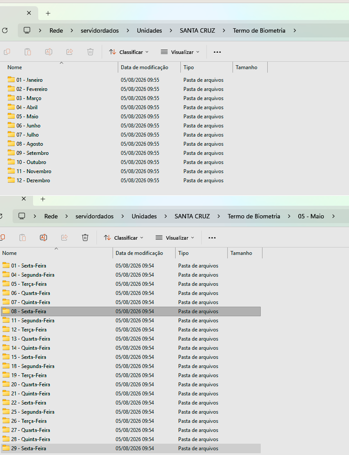Open Classificar dropdown in upper window

click(129, 52)
